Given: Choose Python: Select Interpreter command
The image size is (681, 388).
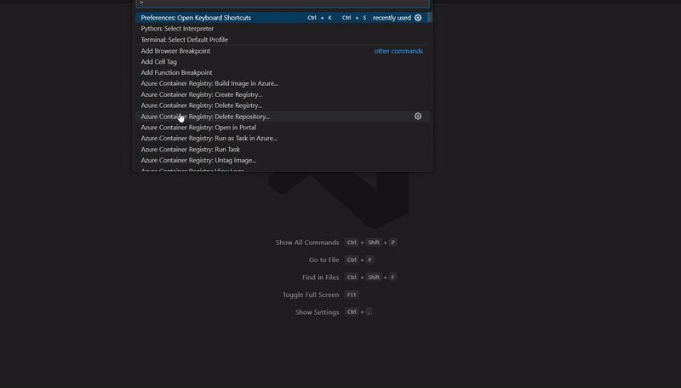Looking at the screenshot, I should tap(283, 29).
